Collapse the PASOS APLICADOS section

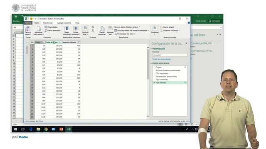click(151, 63)
